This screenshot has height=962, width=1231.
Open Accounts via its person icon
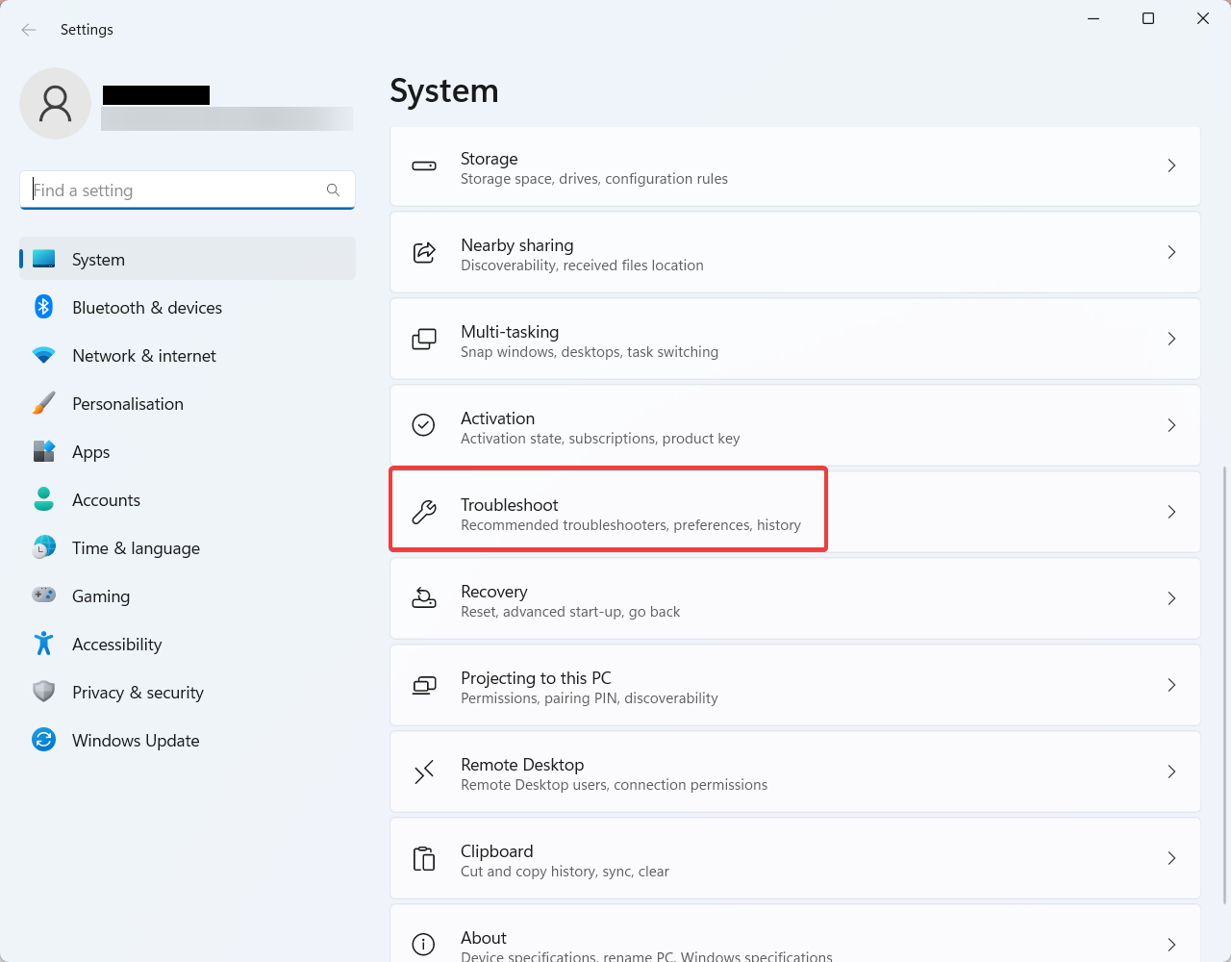pos(43,499)
